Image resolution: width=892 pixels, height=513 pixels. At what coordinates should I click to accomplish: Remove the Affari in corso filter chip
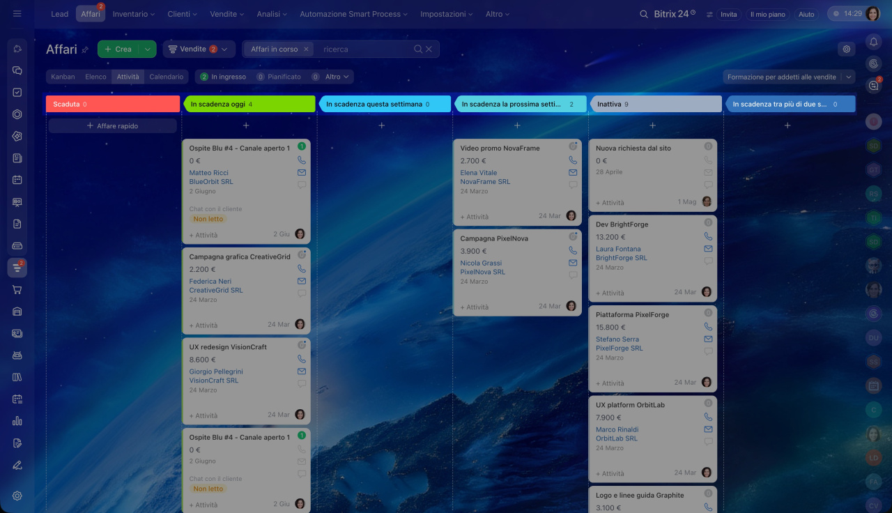click(x=305, y=49)
